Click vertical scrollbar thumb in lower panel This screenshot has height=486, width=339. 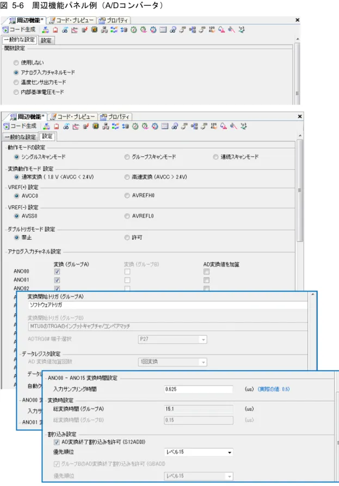click(300, 190)
